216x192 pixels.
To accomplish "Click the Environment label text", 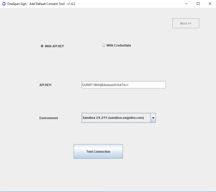I will click(49, 118).
